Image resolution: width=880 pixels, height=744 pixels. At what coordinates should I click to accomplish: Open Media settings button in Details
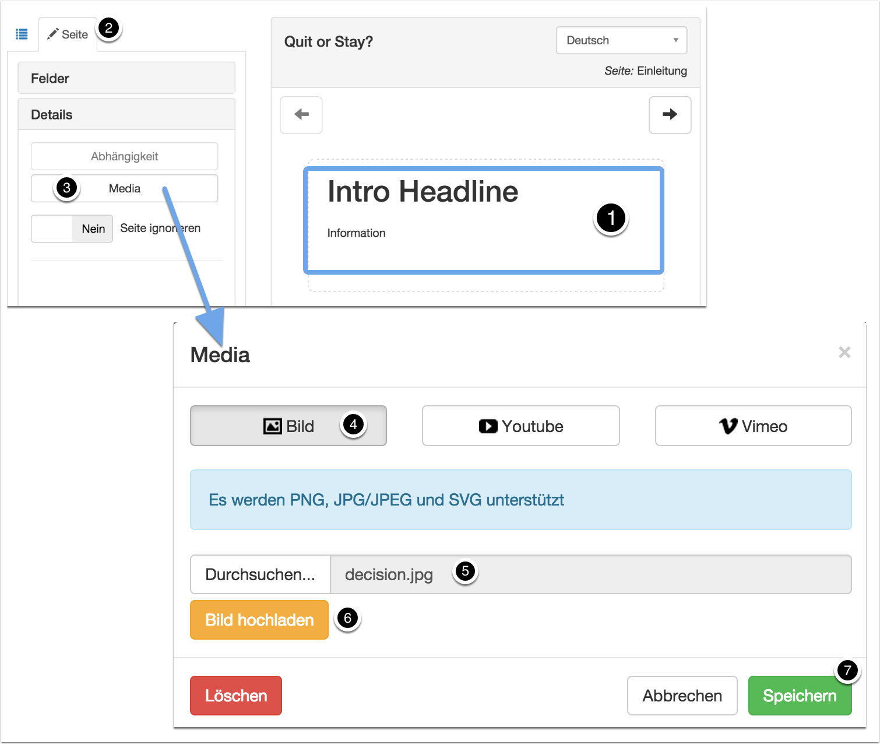tap(124, 188)
